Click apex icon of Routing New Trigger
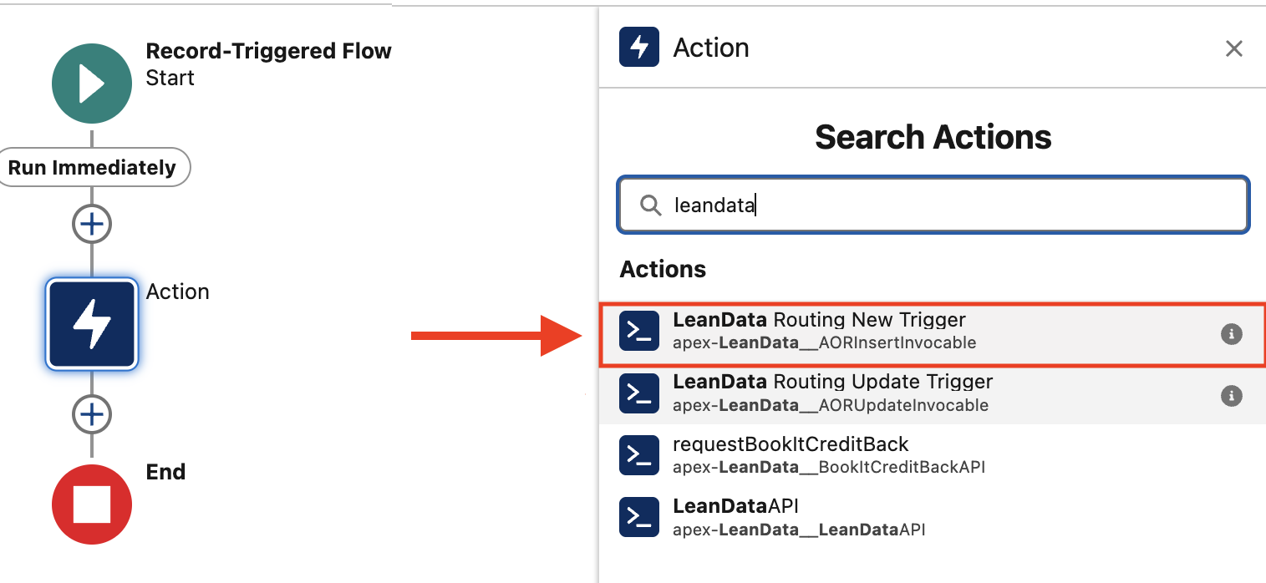This screenshot has width=1266, height=583. (639, 332)
